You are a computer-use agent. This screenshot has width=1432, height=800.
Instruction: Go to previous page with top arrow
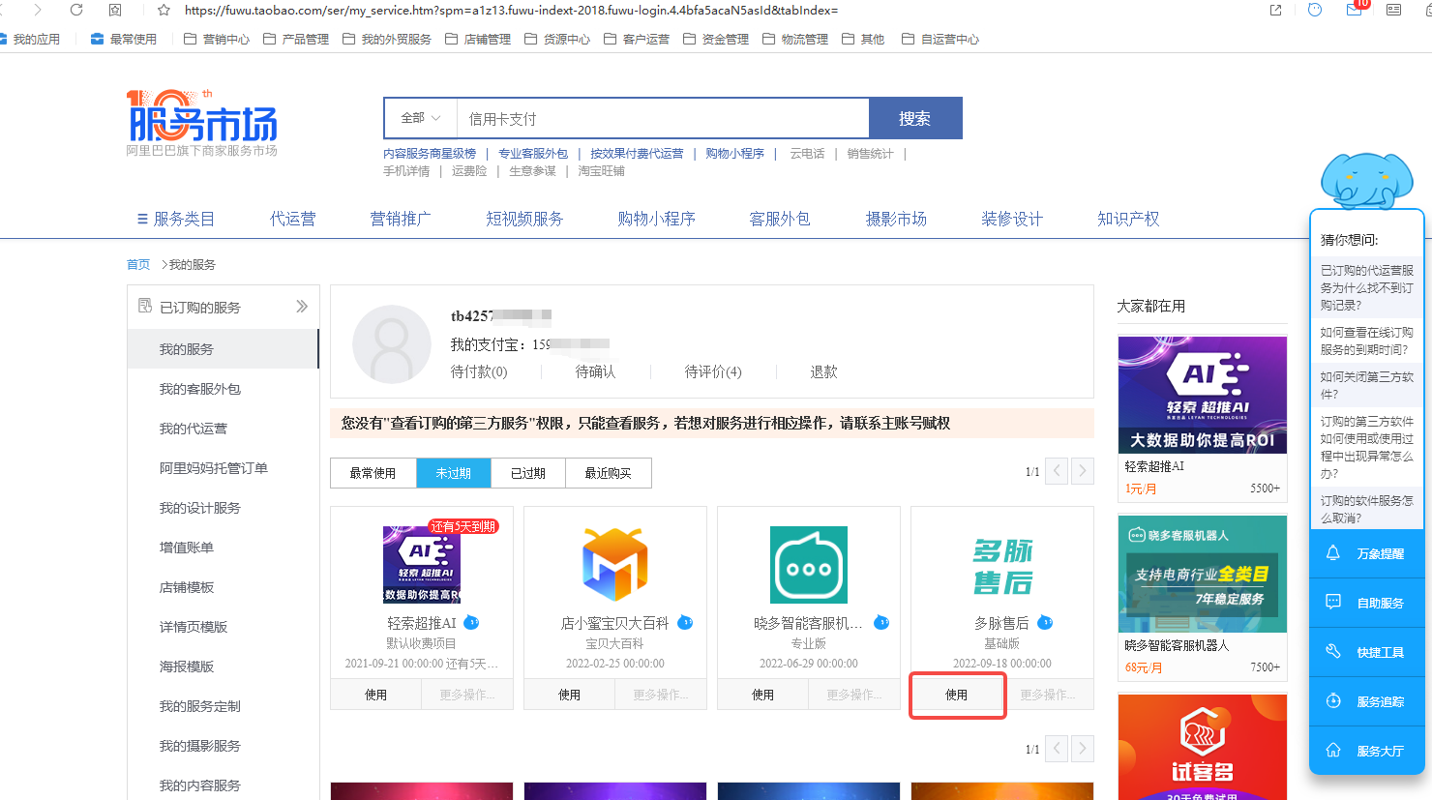tap(1057, 471)
